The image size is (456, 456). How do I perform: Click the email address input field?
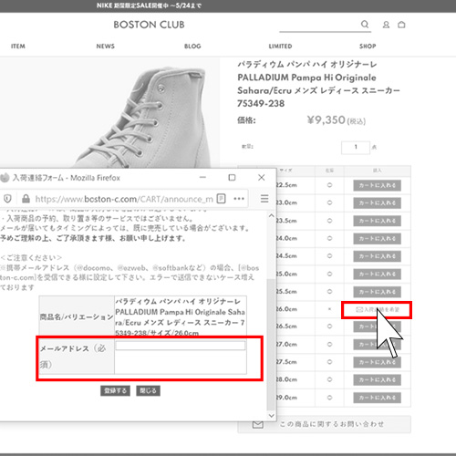[181, 346]
